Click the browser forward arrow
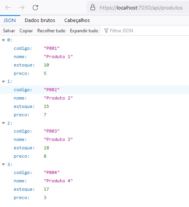Viewport: 189px width, 207px height. click(x=22, y=8)
